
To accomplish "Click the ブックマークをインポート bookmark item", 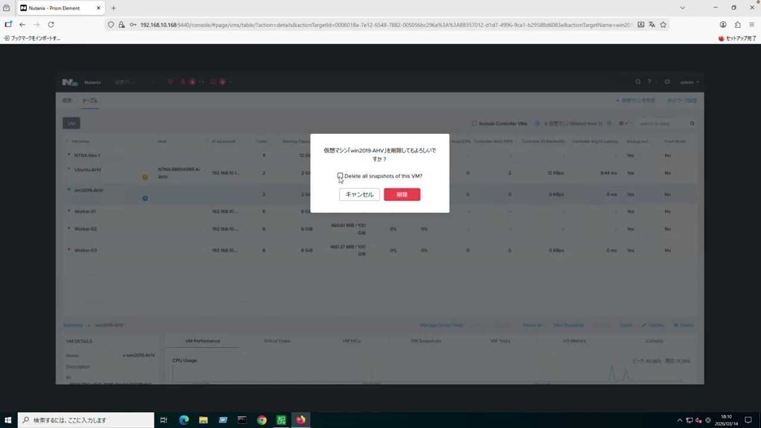I will 32,38.
